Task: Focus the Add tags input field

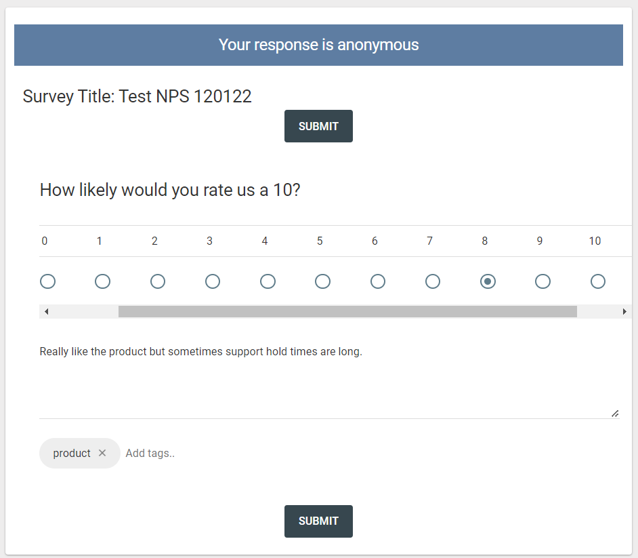Action: [203, 453]
